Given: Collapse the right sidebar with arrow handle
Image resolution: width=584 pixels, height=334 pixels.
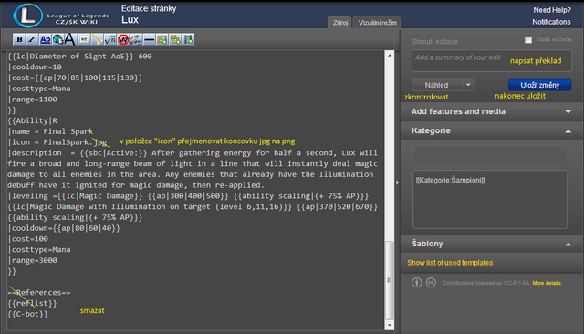Looking at the screenshot, I should tap(398, 183).
